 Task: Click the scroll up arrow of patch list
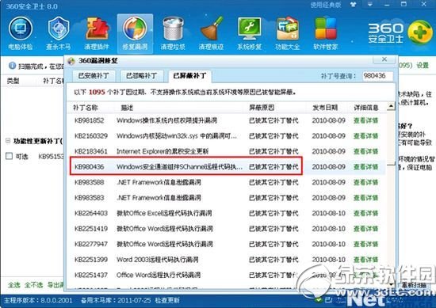391,106
